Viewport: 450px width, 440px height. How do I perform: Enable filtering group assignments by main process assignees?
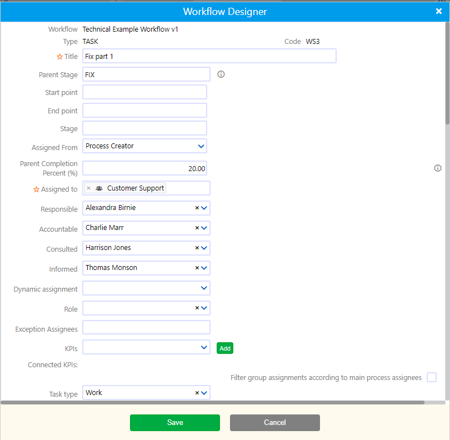[432, 377]
